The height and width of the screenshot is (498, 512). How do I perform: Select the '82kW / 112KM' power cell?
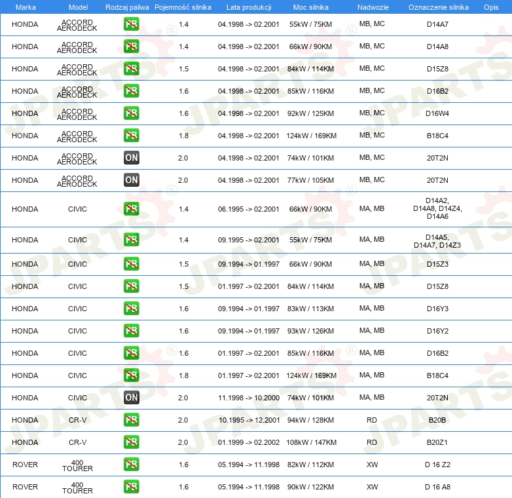[x=310, y=465]
